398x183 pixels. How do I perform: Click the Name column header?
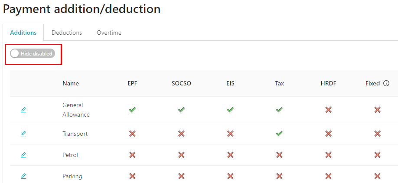pyautogui.click(x=71, y=84)
